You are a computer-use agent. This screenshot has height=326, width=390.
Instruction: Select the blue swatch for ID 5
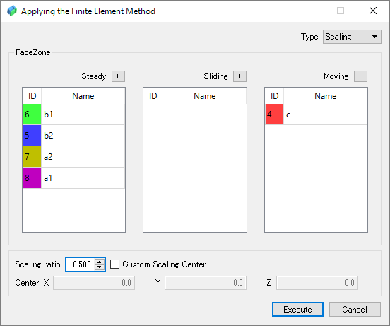pyautogui.click(x=32, y=136)
